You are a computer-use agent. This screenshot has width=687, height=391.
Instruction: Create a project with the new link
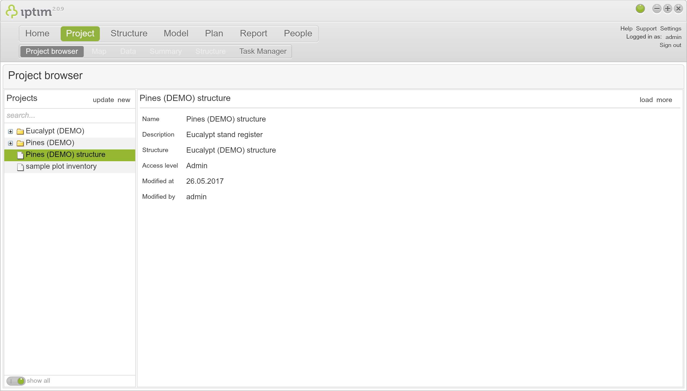pos(124,100)
